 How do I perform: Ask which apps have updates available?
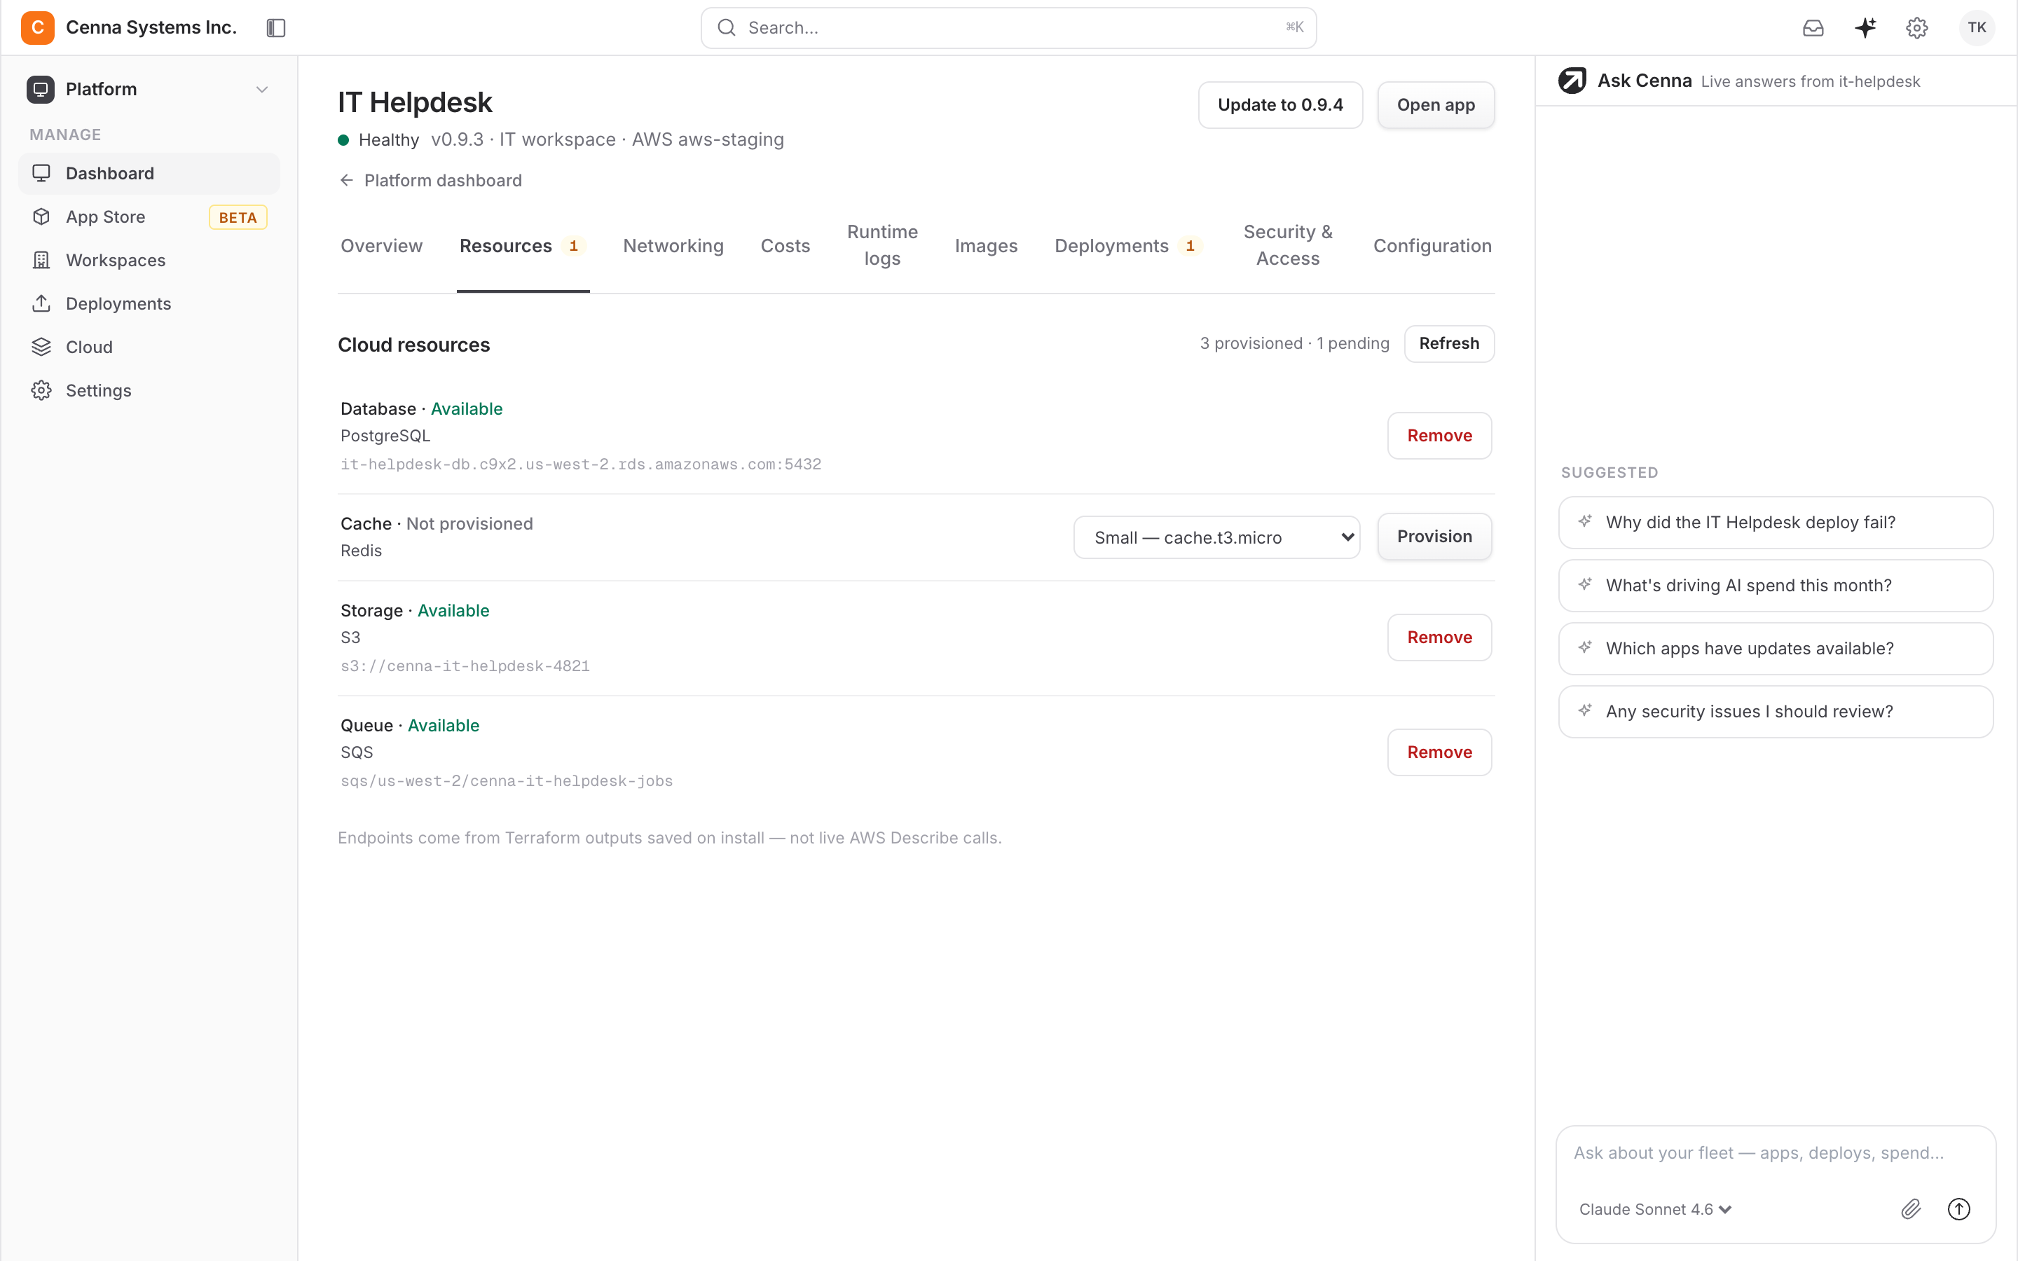pyautogui.click(x=1776, y=648)
